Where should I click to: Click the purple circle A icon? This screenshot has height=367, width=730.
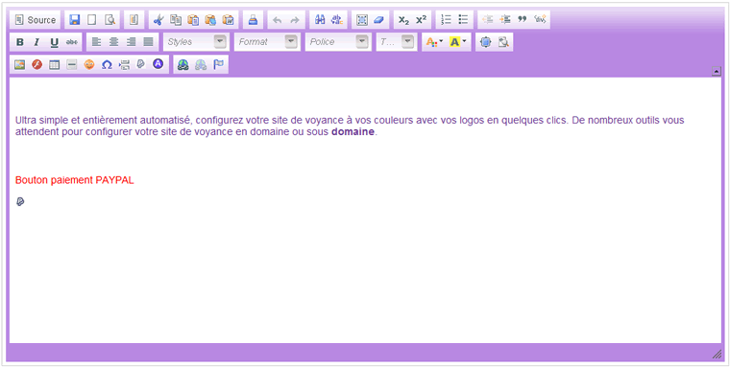coord(158,64)
